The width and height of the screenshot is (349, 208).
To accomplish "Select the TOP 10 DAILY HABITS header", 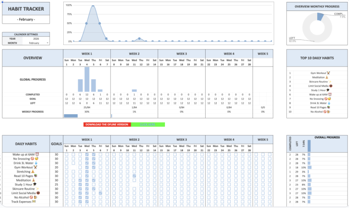I will 317,58.
